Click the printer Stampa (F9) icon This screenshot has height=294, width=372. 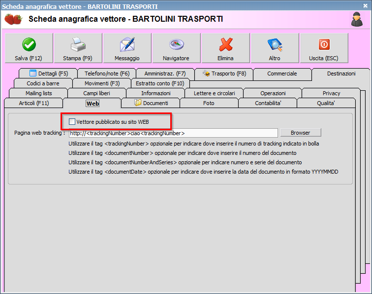tap(78, 44)
